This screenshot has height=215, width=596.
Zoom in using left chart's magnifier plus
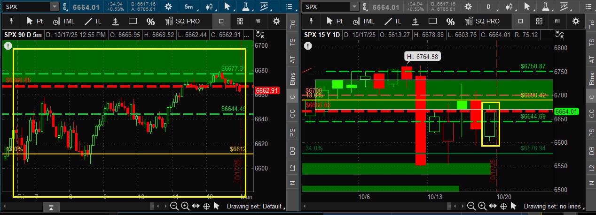pos(185,206)
